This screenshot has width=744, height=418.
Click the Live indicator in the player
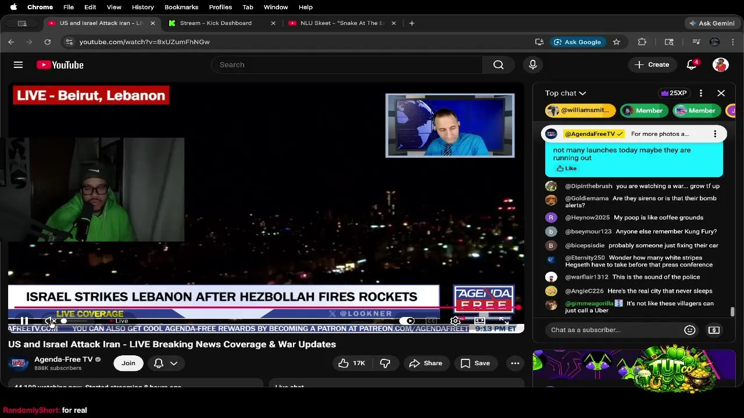coord(119,320)
